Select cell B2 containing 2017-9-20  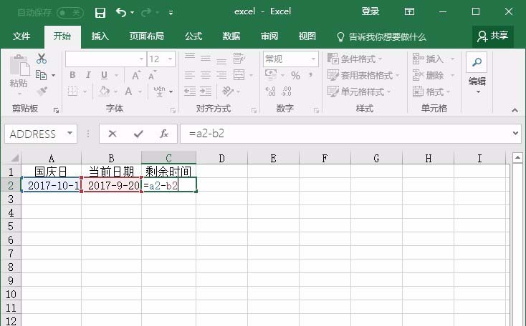[x=111, y=185]
